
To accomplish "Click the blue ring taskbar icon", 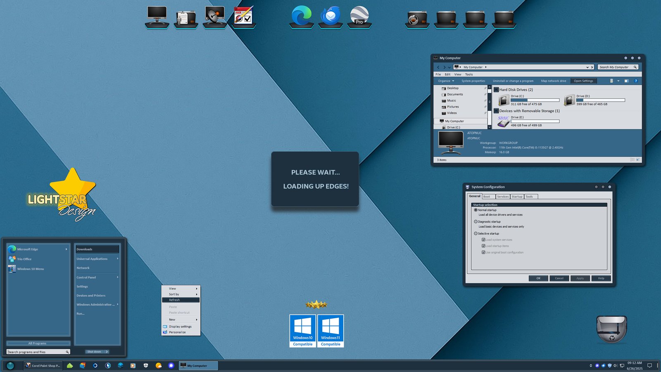I will click(x=95, y=365).
